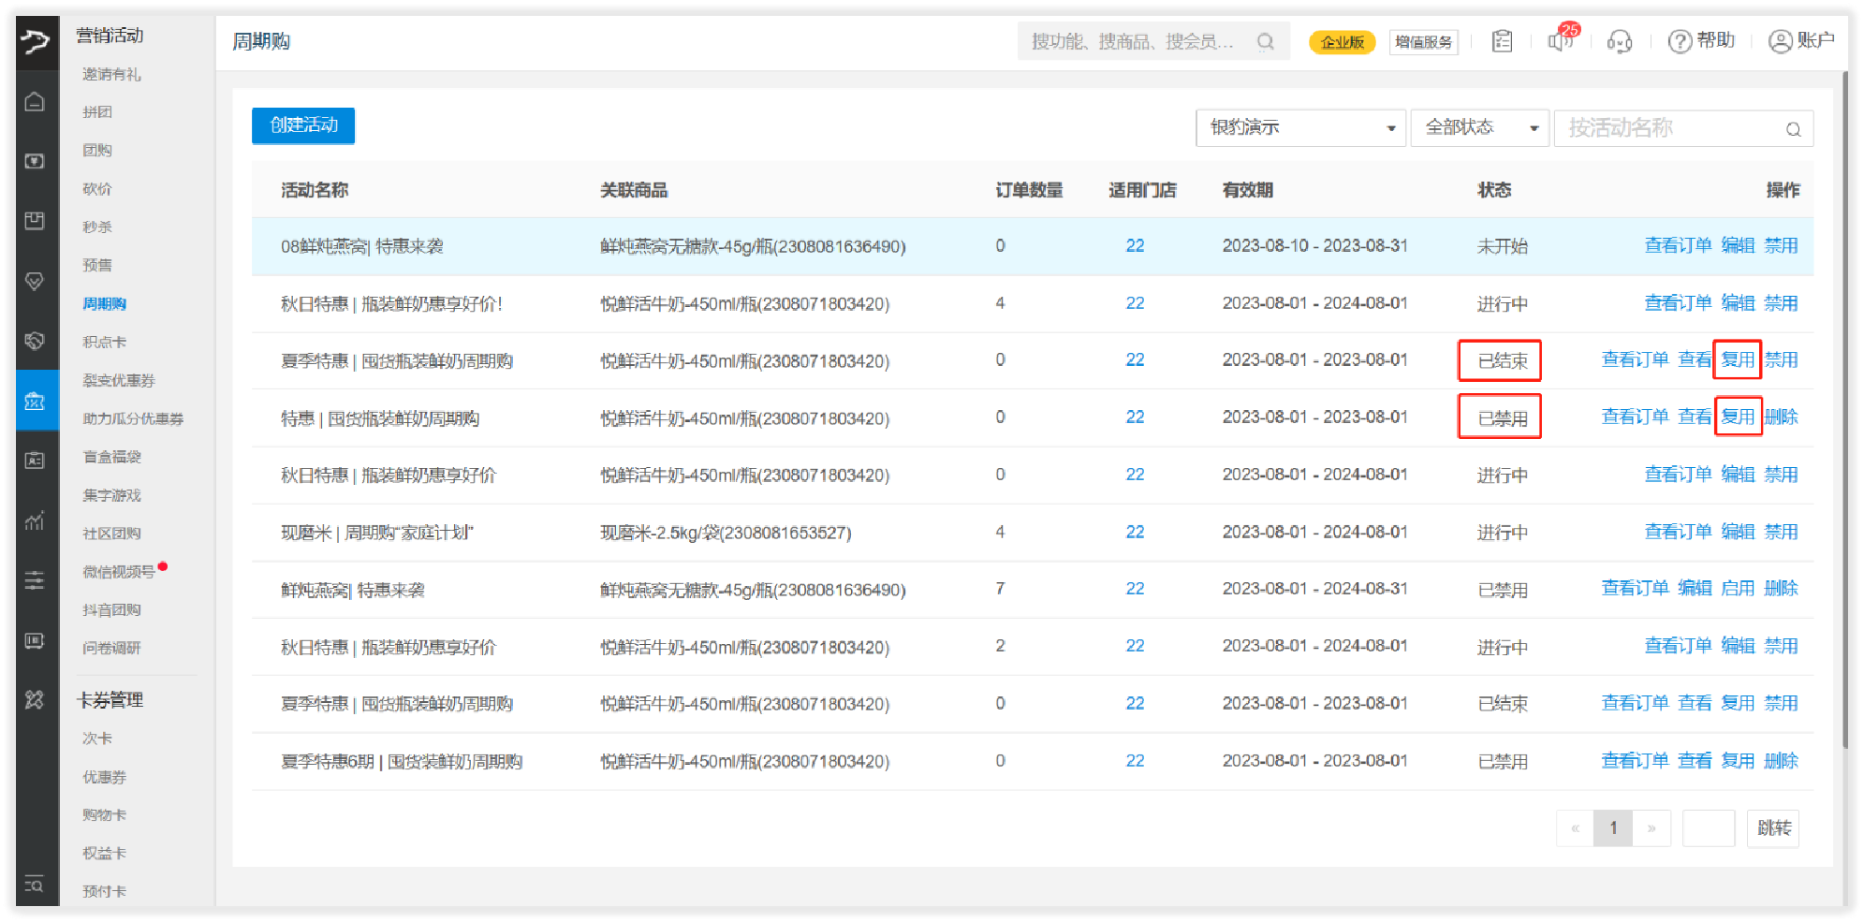Viewport: 1864px width, 922px height.
Task: Select 积点卡 from the sidebar menu
Action: click(104, 342)
